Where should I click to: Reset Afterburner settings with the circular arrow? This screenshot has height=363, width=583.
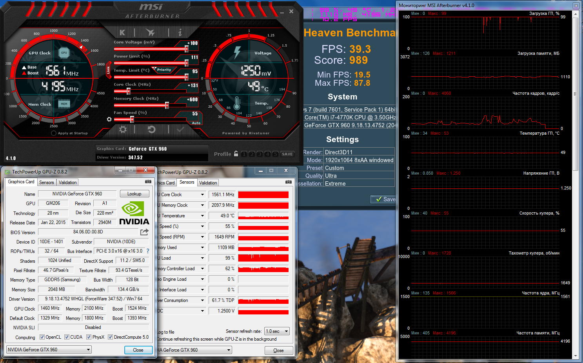coord(152,129)
